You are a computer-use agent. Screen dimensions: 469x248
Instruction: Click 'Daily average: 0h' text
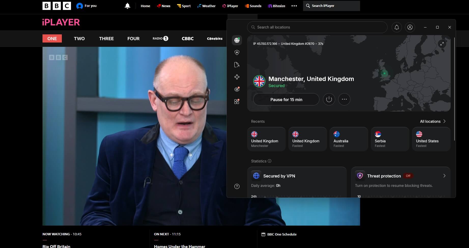tap(266, 186)
